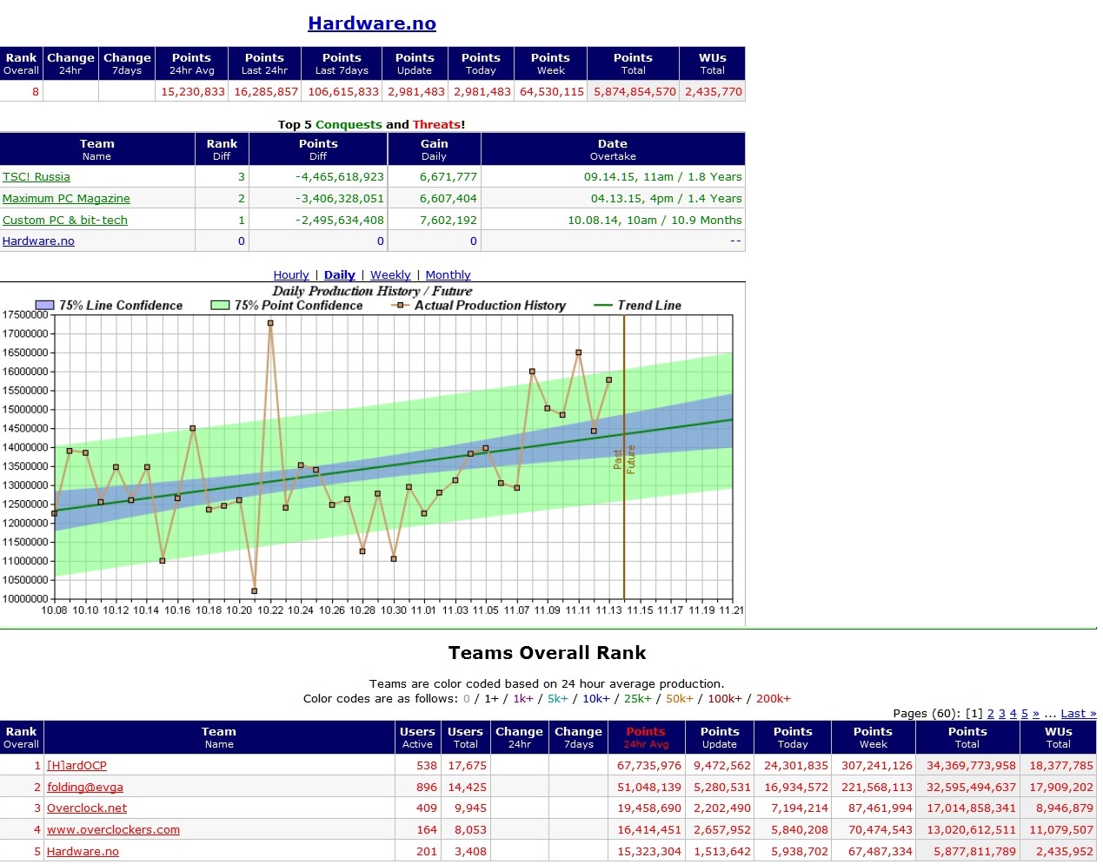Go to page 5 of teams
This screenshot has height=864, width=1103.
click(x=1024, y=713)
